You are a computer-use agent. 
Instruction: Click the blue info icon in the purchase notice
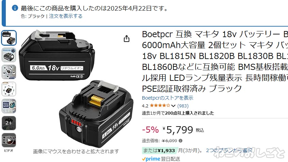click(x=15, y=8)
